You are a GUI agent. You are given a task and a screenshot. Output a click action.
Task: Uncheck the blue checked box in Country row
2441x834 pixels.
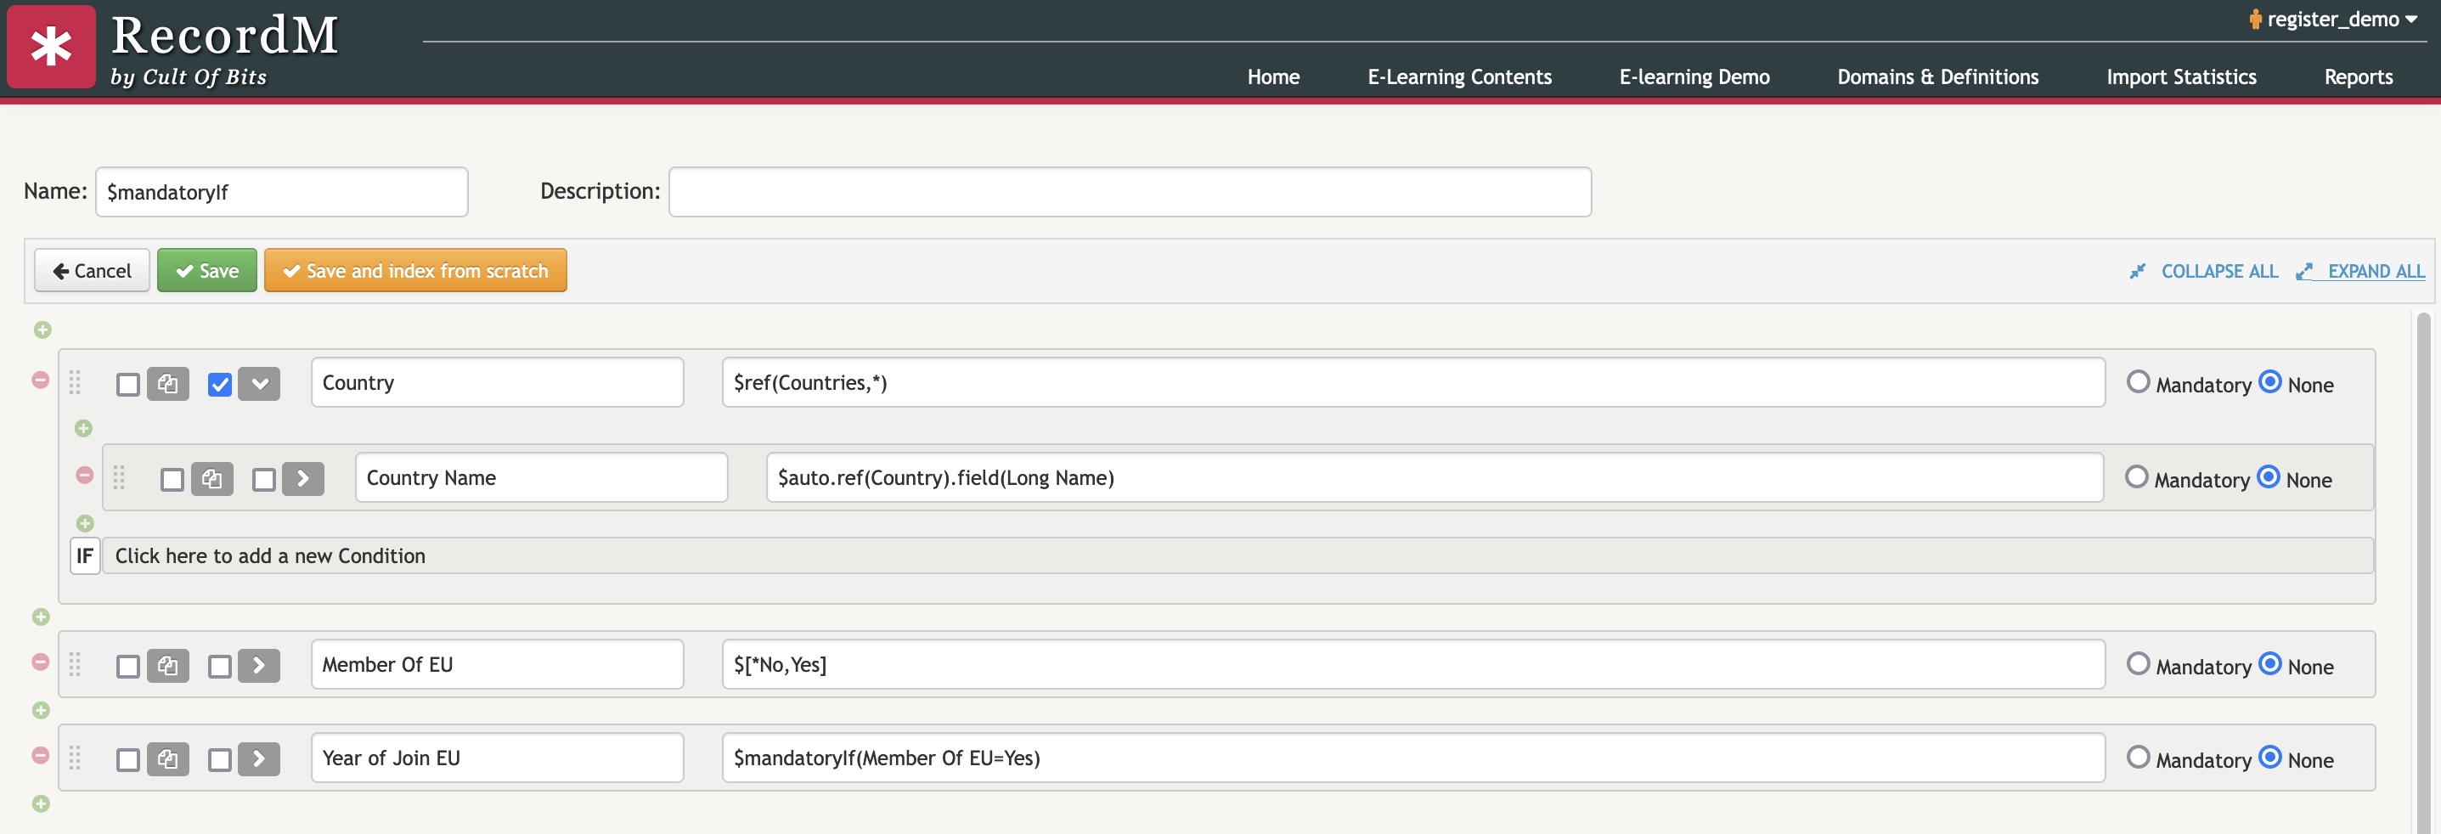point(220,384)
